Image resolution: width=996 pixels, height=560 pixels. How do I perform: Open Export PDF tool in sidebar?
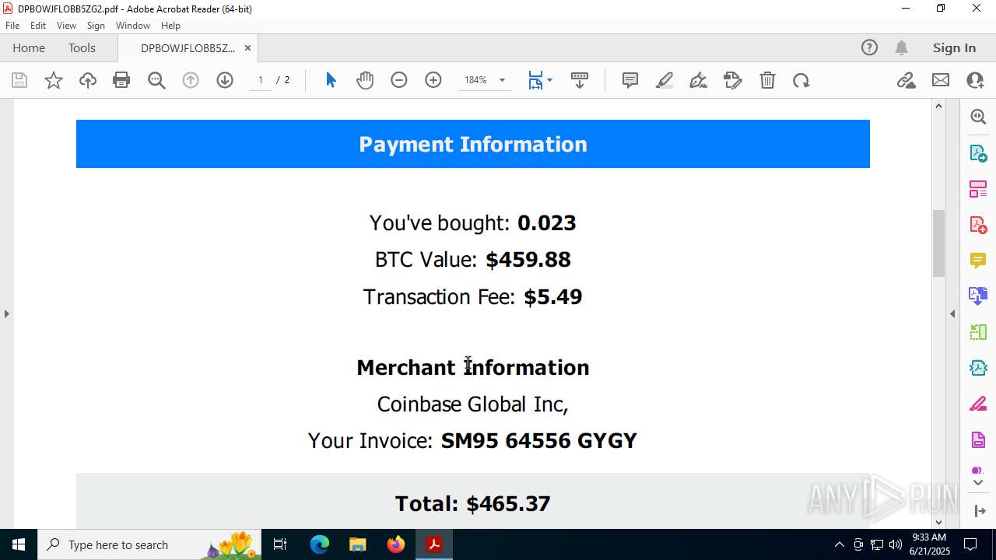tap(978, 152)
